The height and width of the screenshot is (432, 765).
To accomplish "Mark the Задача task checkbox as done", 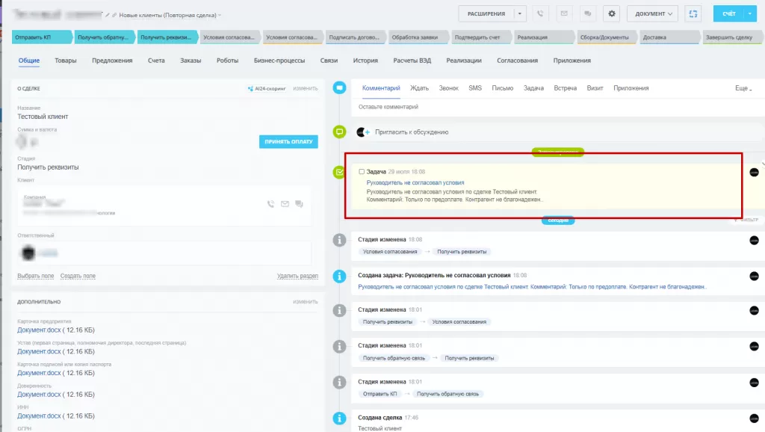I will click(x=362, y=172).
